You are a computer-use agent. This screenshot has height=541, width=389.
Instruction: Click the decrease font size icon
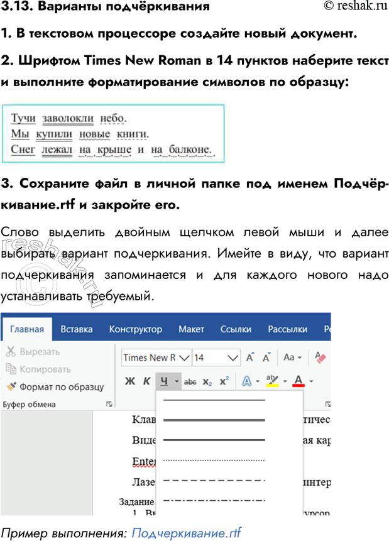[x=266, y=358]
